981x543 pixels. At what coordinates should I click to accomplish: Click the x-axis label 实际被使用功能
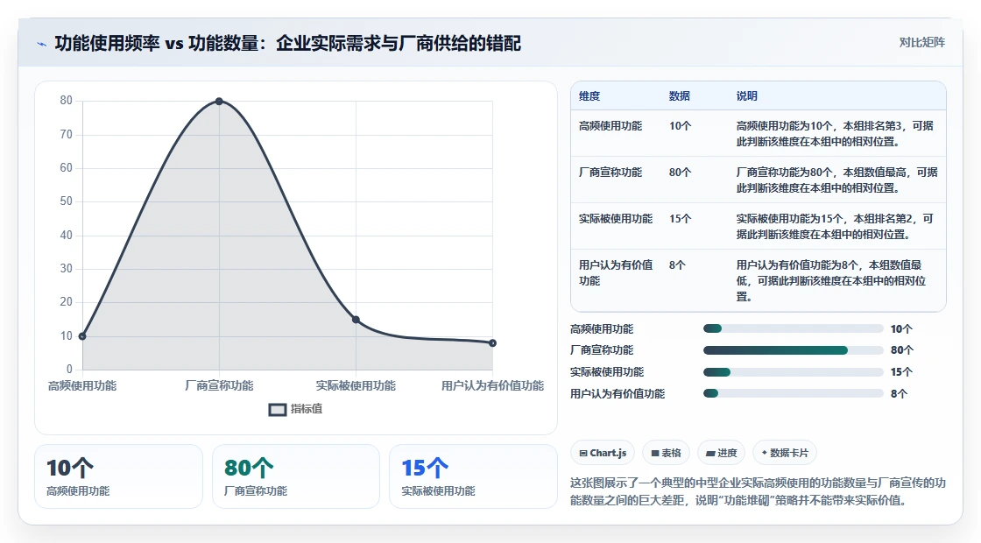[356, 386]
